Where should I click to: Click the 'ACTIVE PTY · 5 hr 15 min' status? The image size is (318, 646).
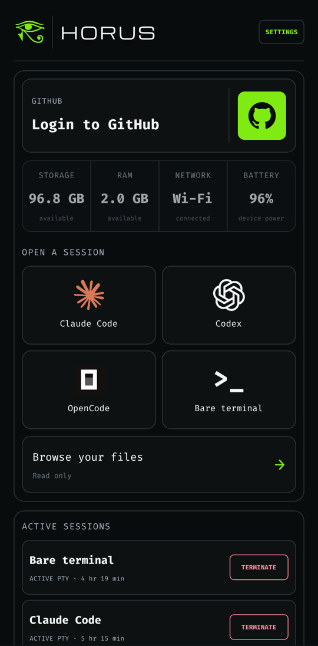(77, 638)
